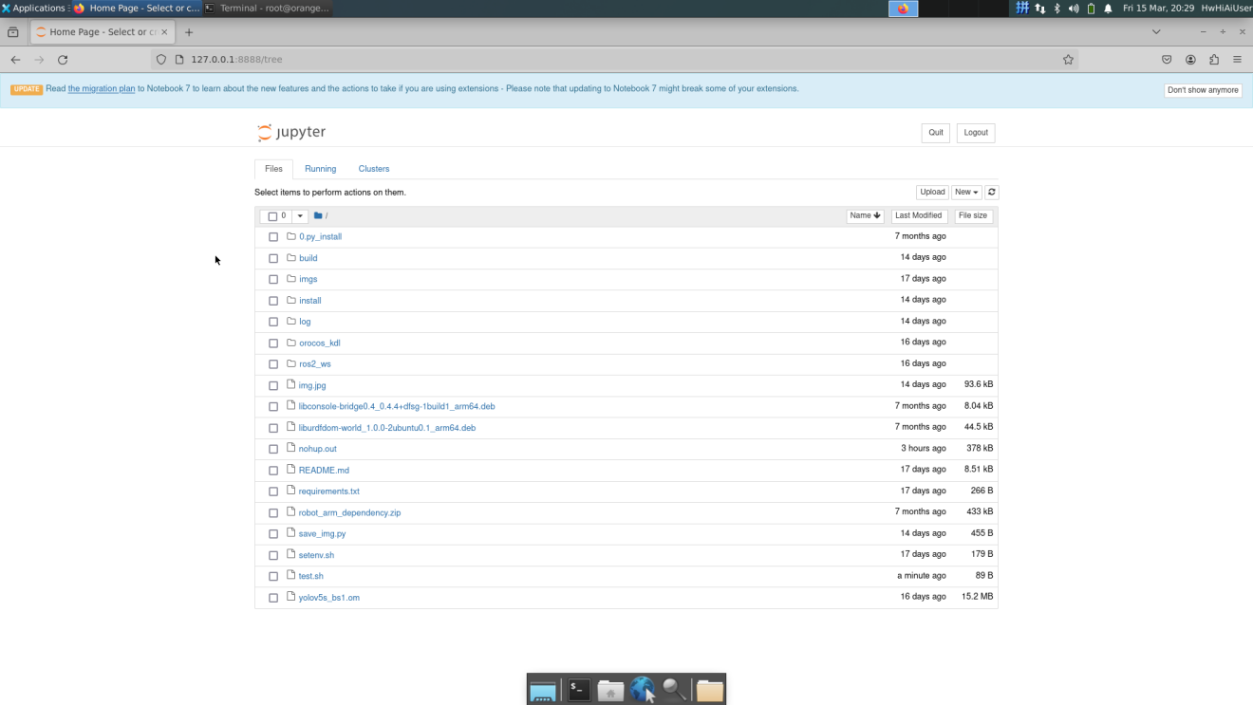Image resolution: width=1253 pixels, height=705 pixels.
Task: Switch to the Files tab
Action: pyautogui.click(x=273, y=169)
